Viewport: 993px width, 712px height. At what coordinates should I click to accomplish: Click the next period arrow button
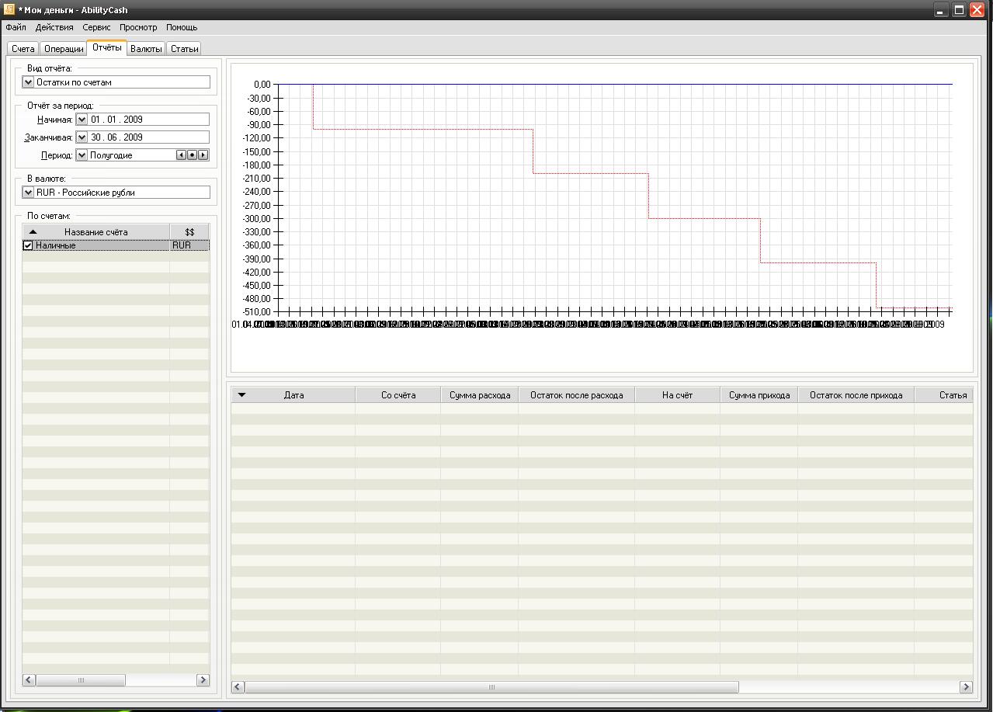pos(203,155)
